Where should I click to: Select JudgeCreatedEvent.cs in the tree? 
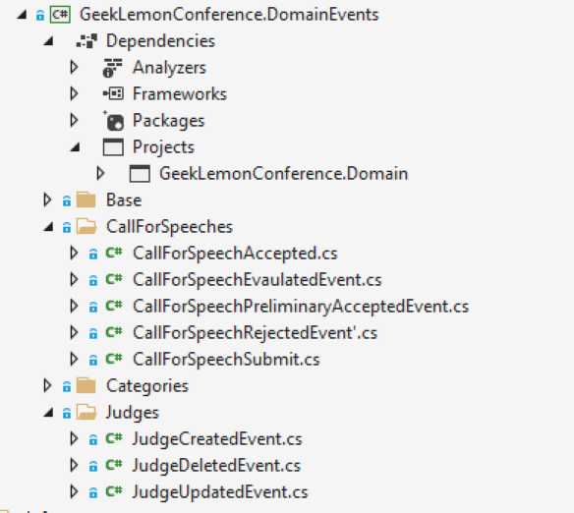click(217, 439)
